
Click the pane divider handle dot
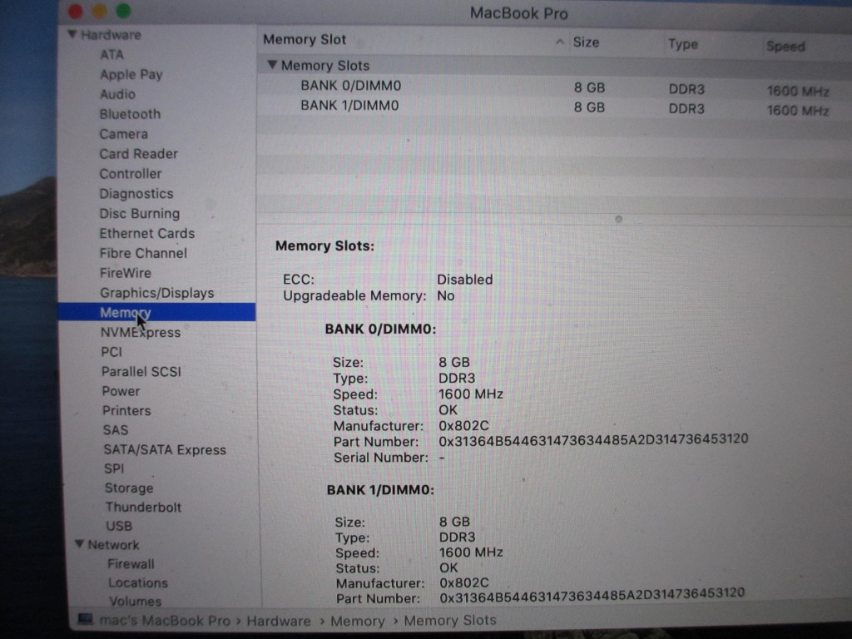(618, 220)
